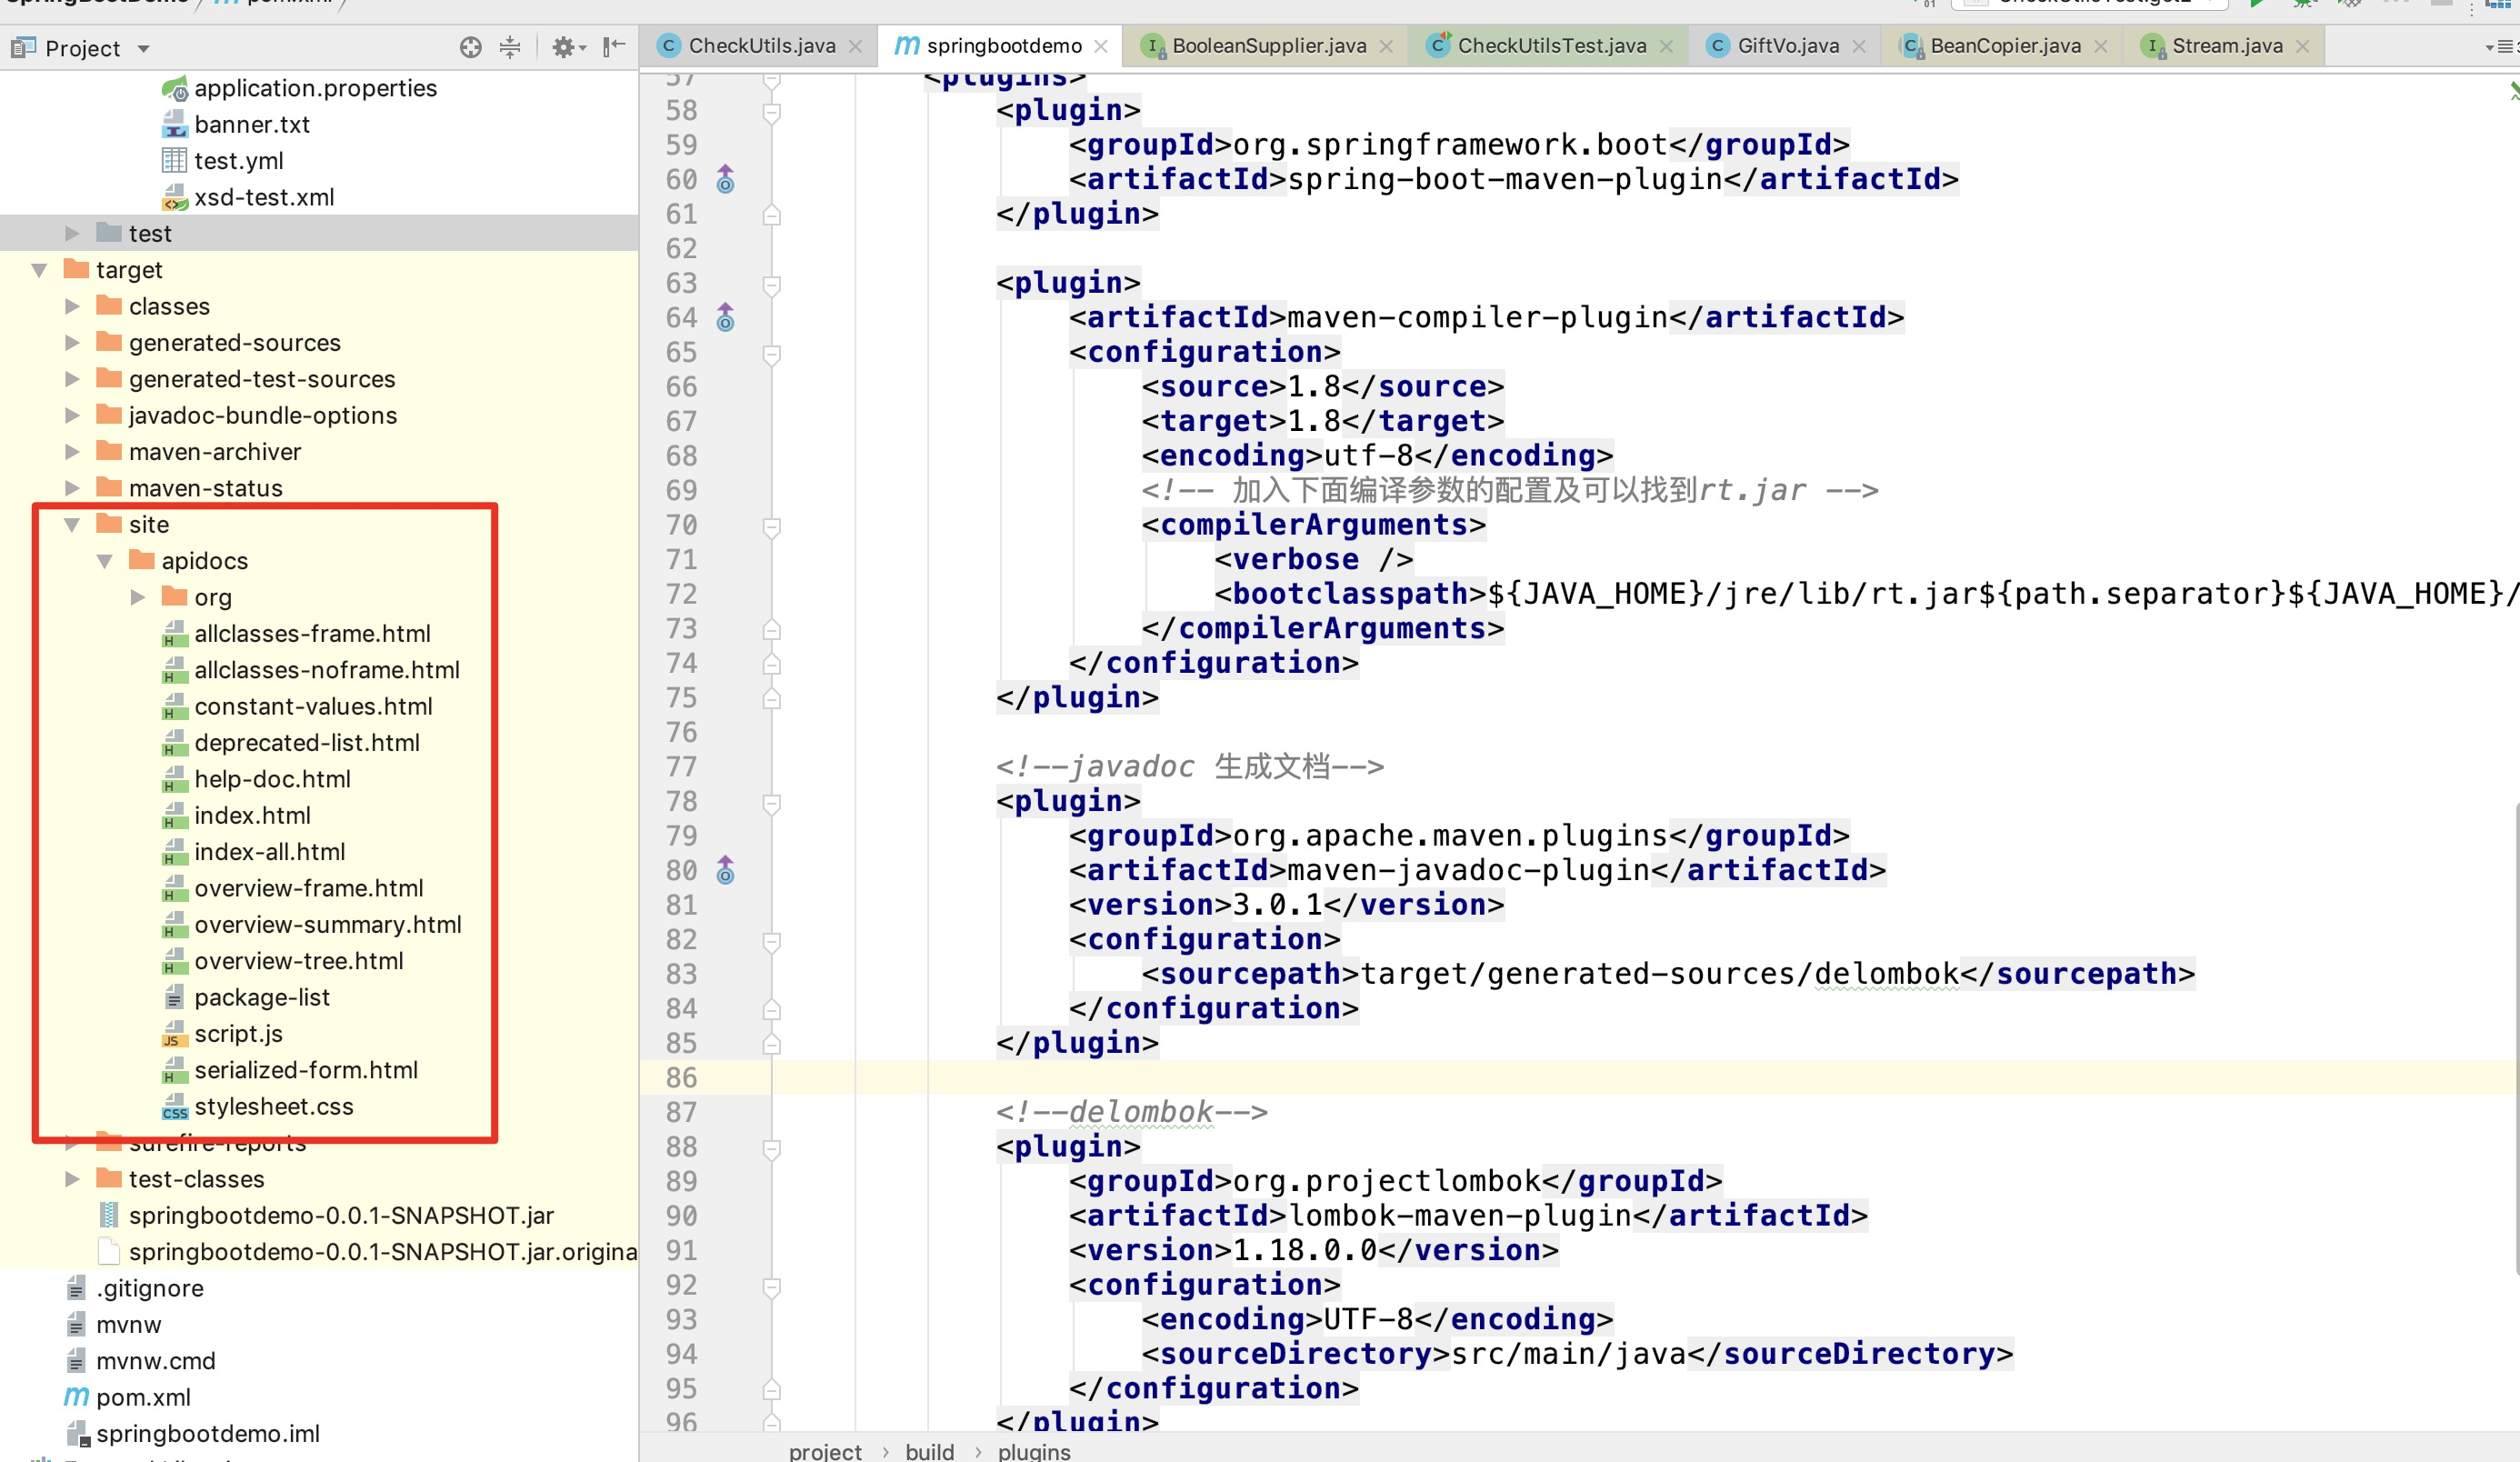
Task: Toggle fold on line 58 plugin tag
Action: pos(772,112)
